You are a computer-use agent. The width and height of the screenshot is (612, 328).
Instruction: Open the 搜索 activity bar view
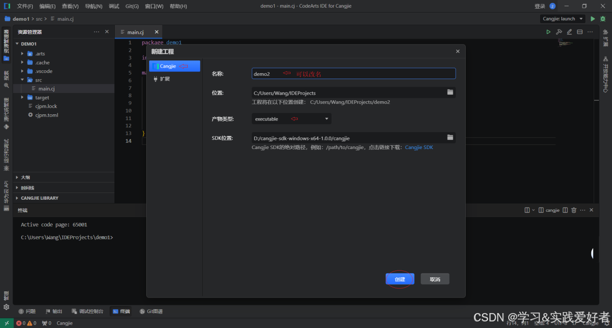coord(6,79)
